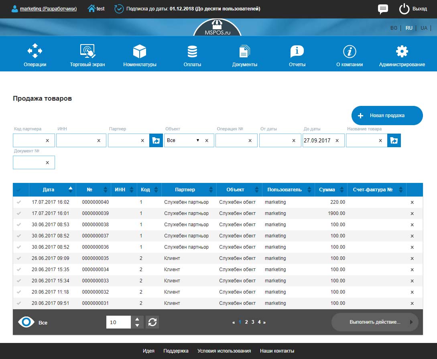Select language RU

click(409, 28)
